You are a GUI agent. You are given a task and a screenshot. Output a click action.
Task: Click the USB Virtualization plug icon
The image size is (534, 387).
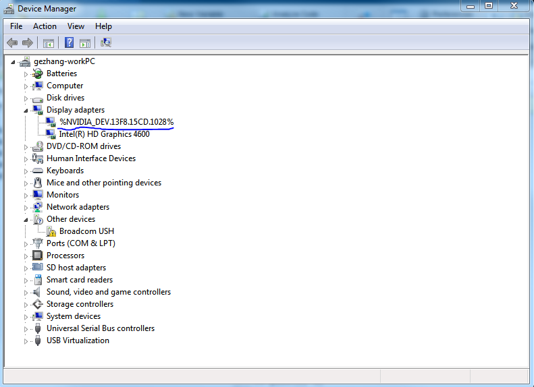(38, 340)
